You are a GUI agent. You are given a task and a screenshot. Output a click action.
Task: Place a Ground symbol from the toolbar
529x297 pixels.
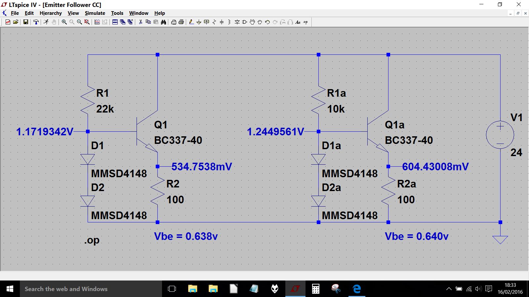click(x=199, y=22)
